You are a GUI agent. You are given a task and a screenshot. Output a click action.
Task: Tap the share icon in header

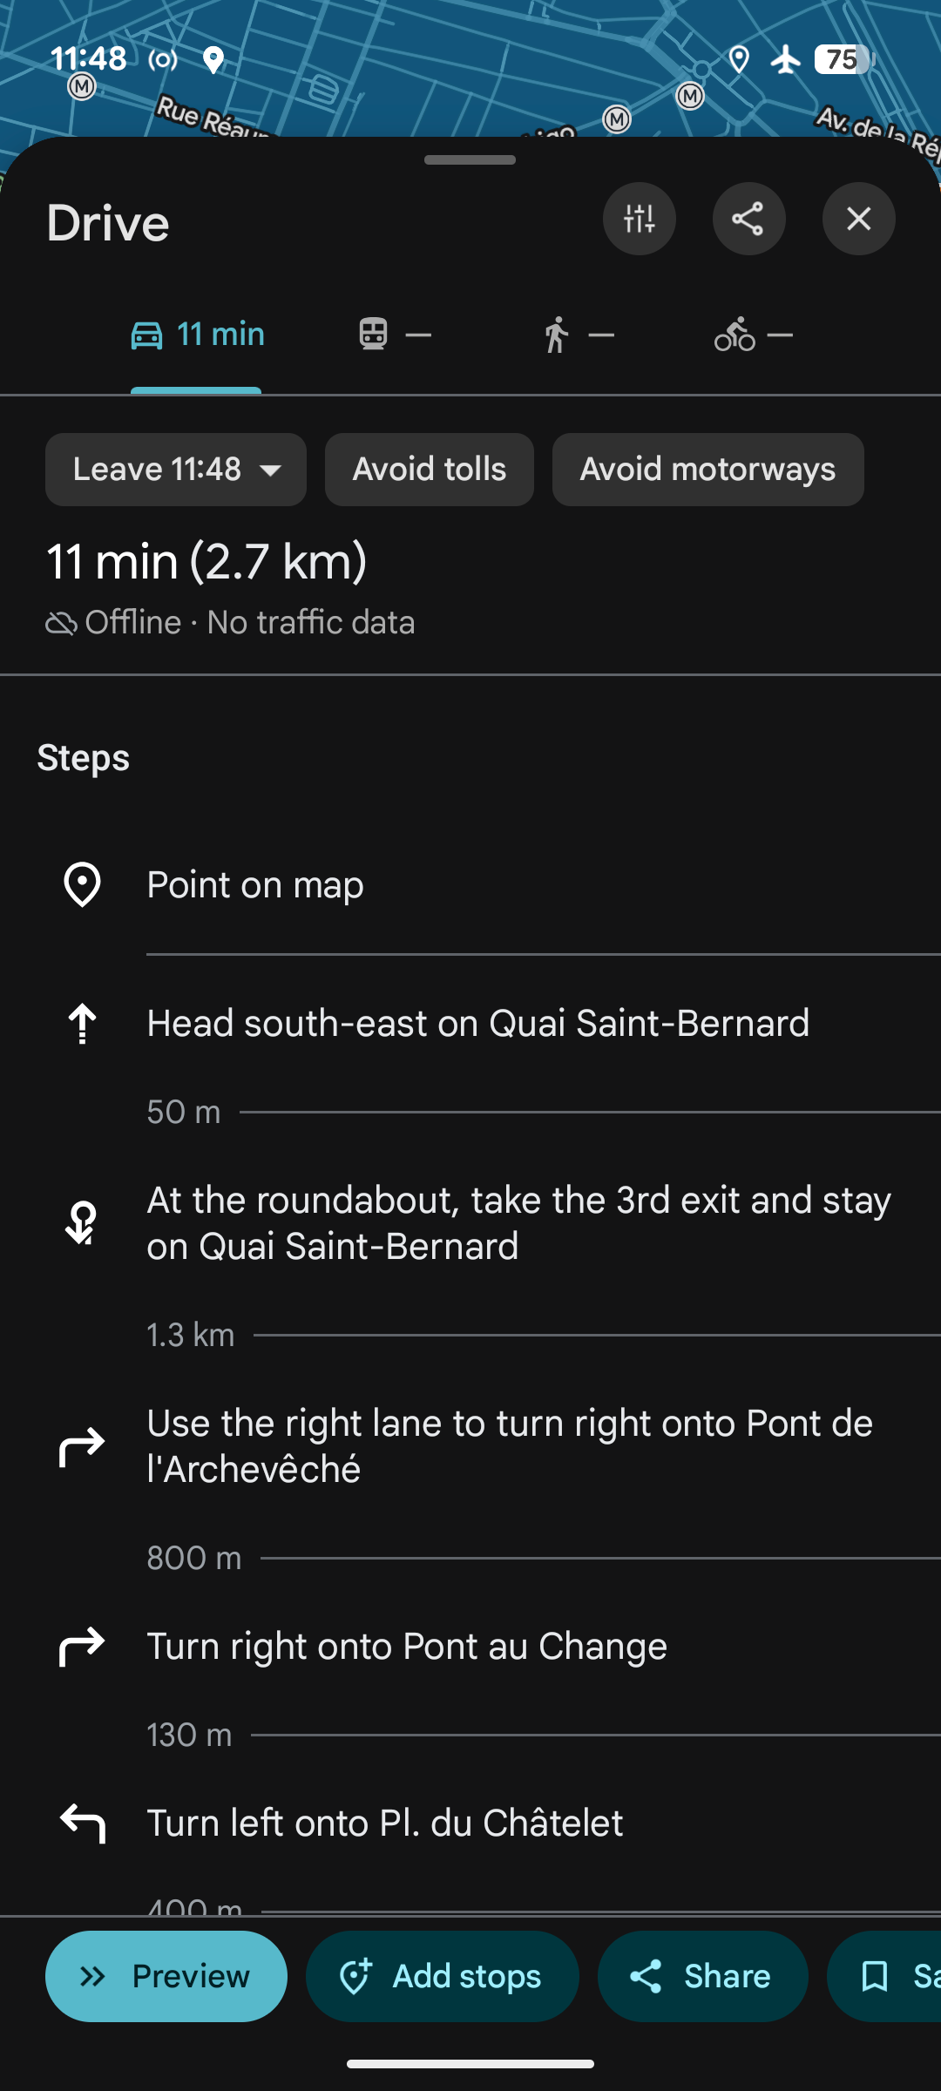coord(748,219)
